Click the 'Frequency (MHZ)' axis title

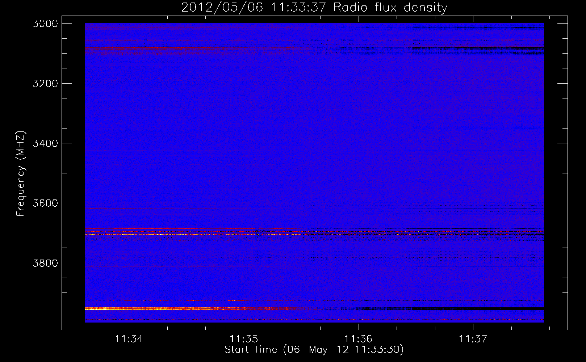click(21, 173)
